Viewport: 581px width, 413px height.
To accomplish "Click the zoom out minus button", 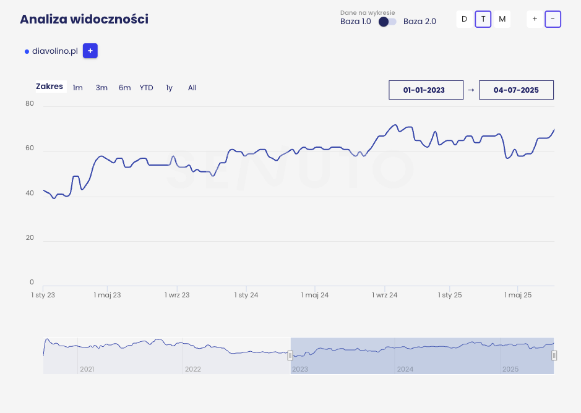I will coord(553,19).
